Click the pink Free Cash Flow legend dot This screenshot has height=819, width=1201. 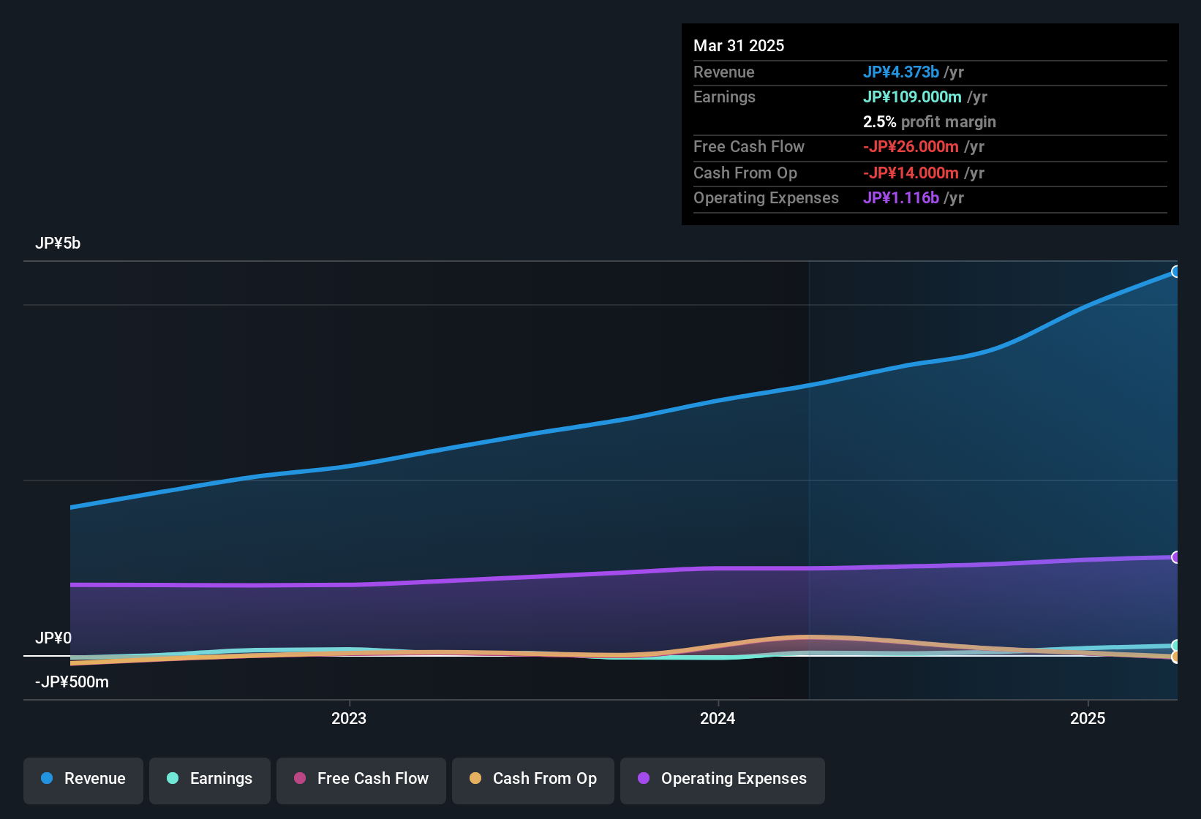[x=300, y=778]
